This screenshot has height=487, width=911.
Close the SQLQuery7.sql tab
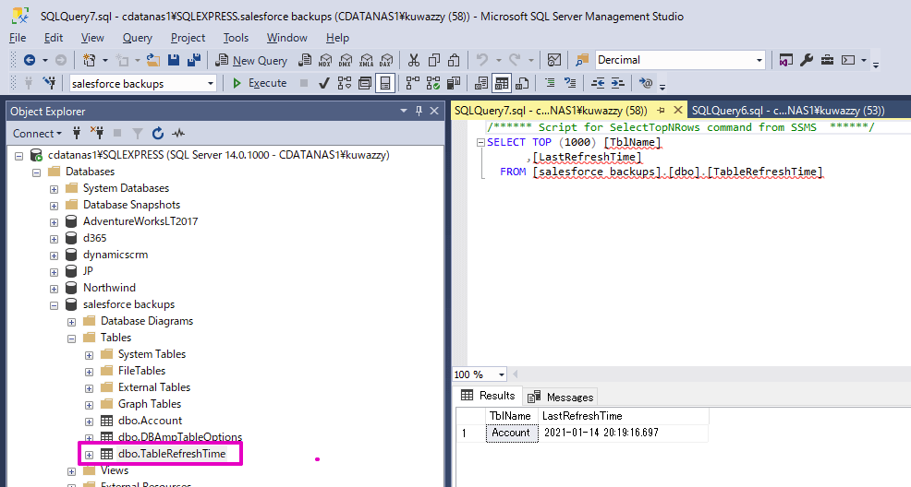[677, 110]
